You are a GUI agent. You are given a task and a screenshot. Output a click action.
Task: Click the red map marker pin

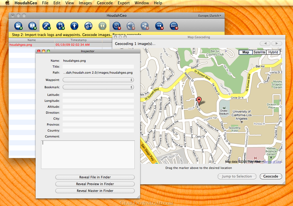199,101
